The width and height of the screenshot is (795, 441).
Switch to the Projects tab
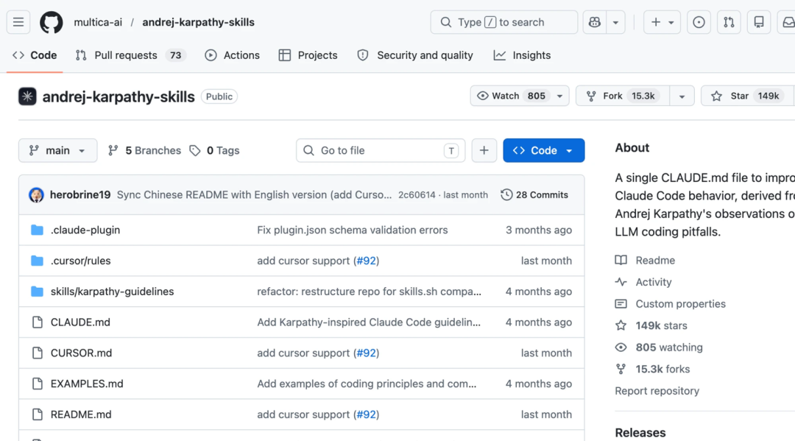click(x=308, y=55)
